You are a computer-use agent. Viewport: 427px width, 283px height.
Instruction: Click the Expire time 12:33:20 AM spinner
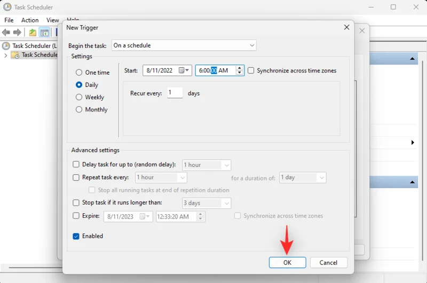pos(201,216)
